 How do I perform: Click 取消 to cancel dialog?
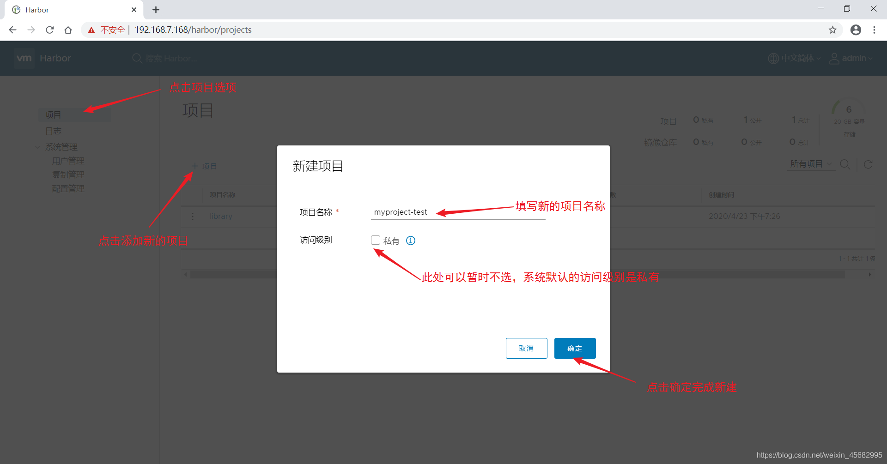527,348
